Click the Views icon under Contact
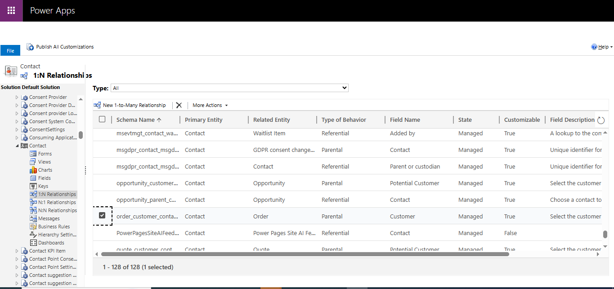Image resolution: width=614 pixels, height=289 pixels. (x=33, y=162)
